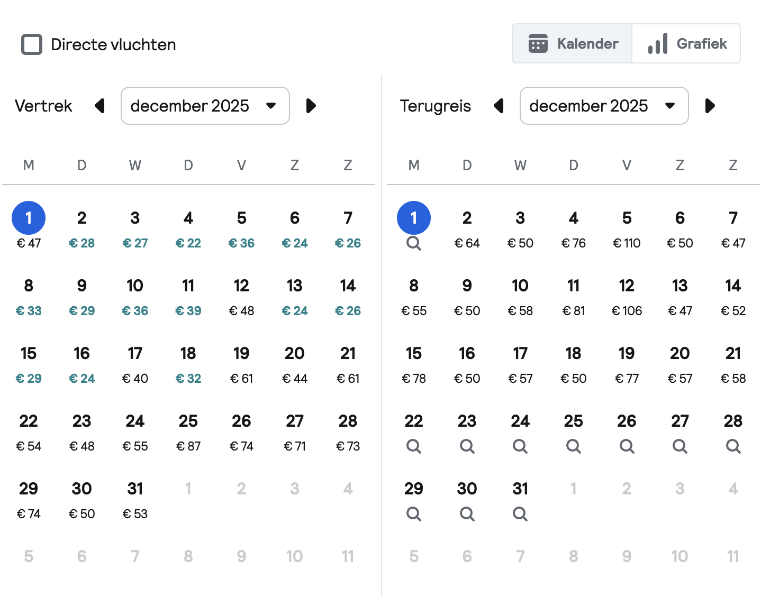The height and width of the screenshot is (606, 761).
Task: Click search icon under return date 30
Action: (x=467, y=514)
